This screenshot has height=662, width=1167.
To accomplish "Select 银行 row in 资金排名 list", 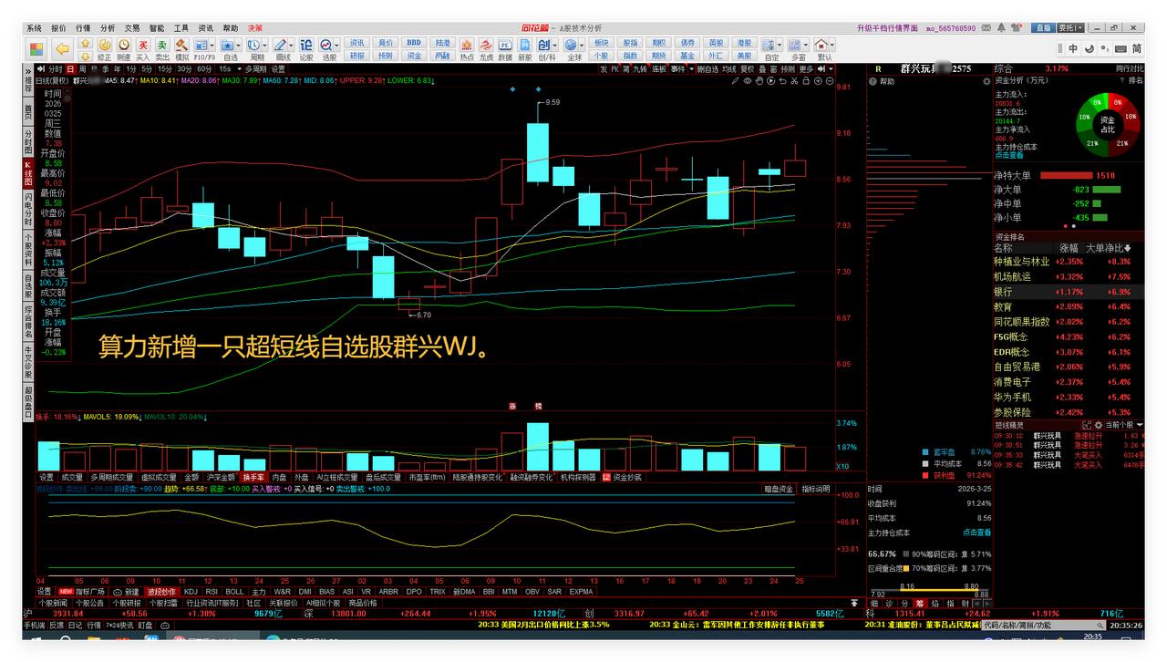I will (1069, 292).
